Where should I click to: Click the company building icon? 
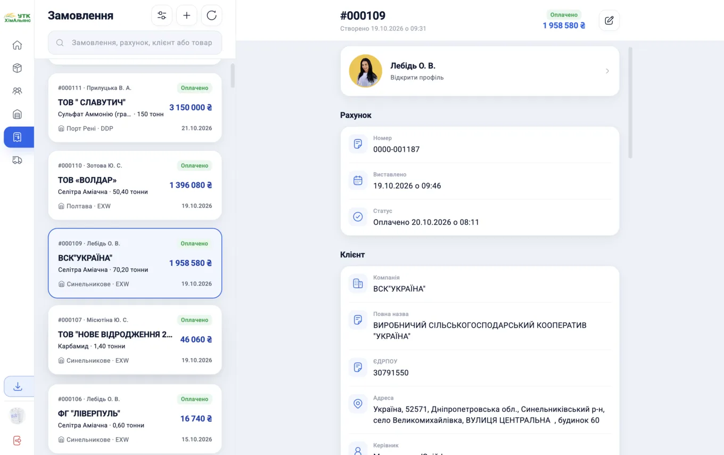[358, 283]
